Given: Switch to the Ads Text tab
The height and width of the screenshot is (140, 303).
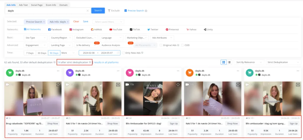Looking at the screenshot, I should click(x=23, y=5).
